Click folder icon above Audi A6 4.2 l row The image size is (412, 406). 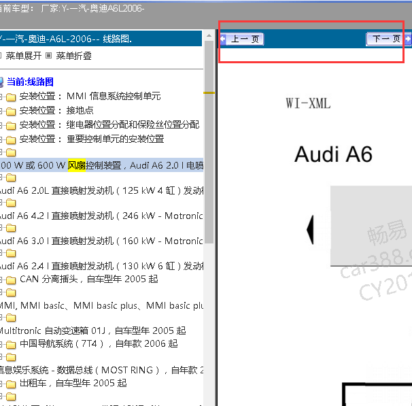pyautogui.click(x=11, y=203)
